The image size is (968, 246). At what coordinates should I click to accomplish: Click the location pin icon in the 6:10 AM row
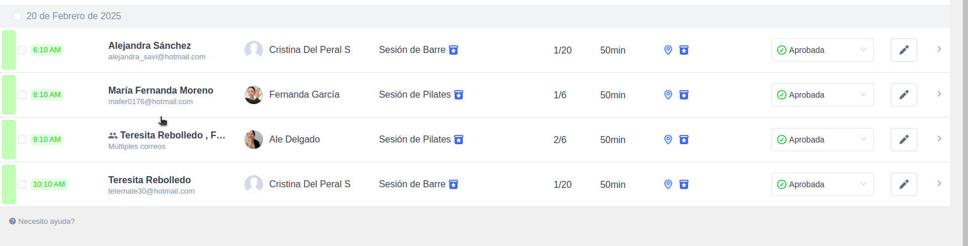click(668, 50)
